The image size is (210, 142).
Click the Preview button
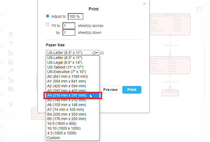(110, 90)
